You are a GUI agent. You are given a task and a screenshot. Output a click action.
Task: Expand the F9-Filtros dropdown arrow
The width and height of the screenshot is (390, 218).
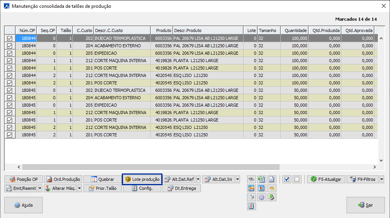pos(382,179)
